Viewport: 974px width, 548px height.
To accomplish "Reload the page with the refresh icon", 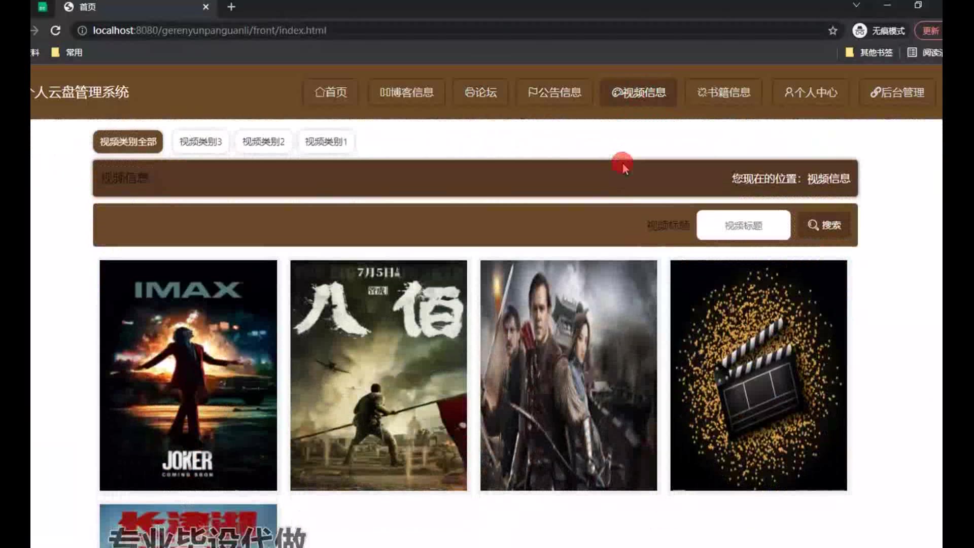I will (55, 30).
